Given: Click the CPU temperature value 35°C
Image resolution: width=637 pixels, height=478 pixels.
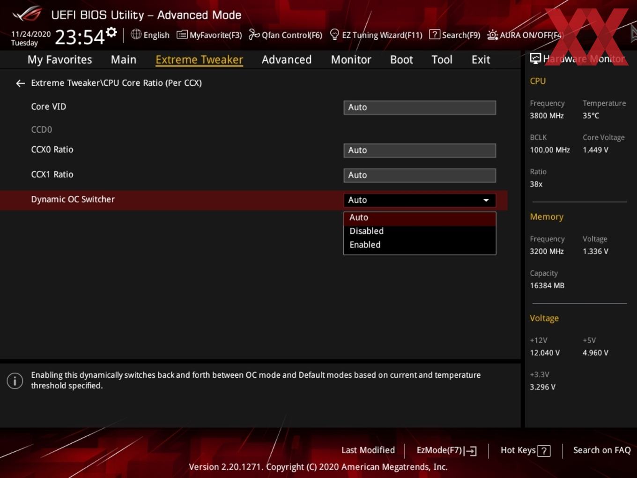Looking at the screenshot, I should 591,115.
